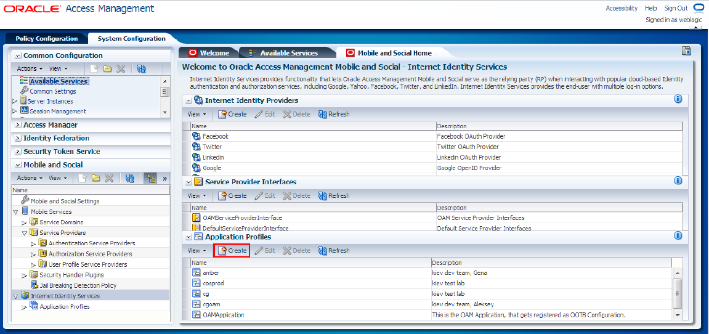Open View dropdown under Internet Identity Providers
Viewport: 709px width, 334px height.
pyautogui.click(x=196, y=114)
